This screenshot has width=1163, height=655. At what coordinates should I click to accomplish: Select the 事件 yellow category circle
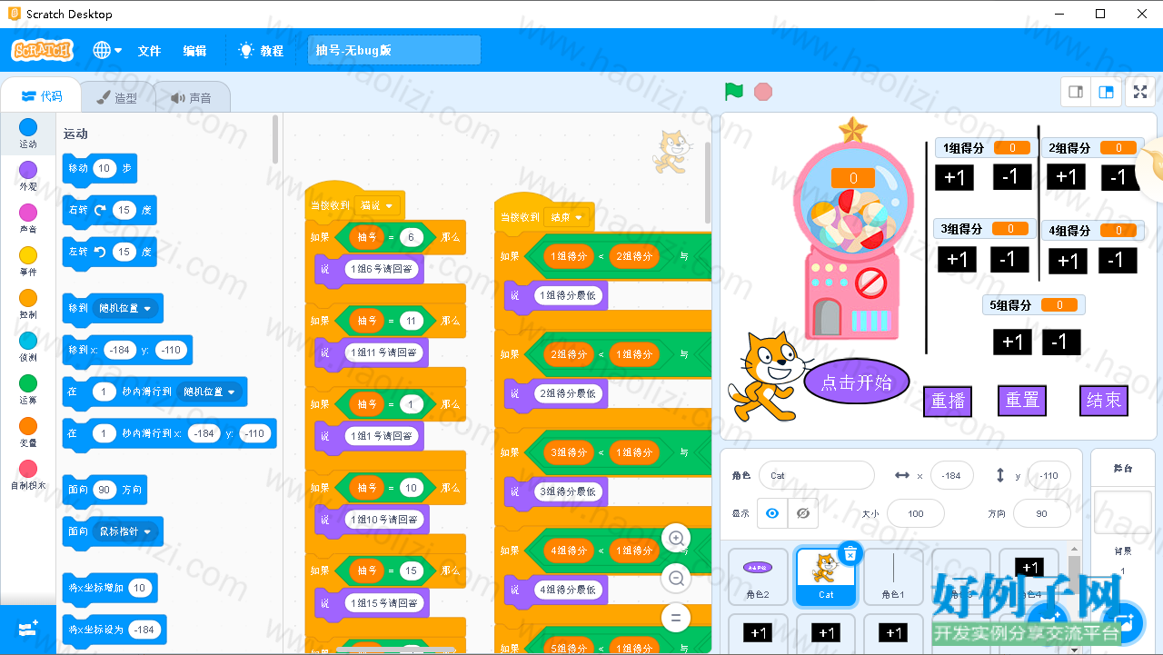click(x=28, y=255)
